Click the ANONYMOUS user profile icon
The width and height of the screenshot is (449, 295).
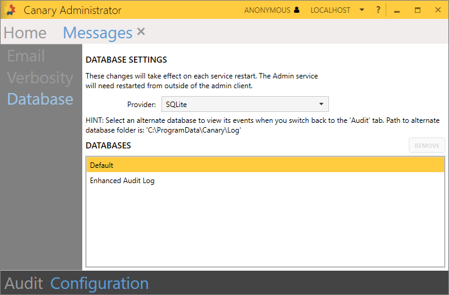point(297,10)
